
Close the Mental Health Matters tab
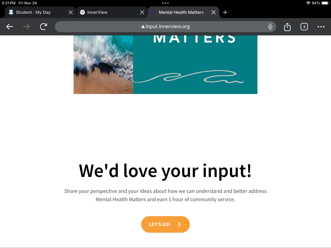pos(214,12)
